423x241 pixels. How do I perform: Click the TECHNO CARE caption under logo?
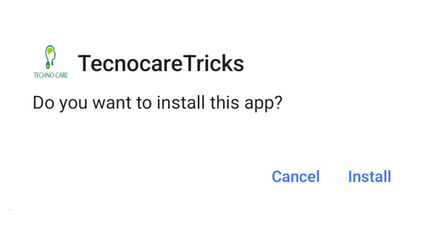click(50, 75)
